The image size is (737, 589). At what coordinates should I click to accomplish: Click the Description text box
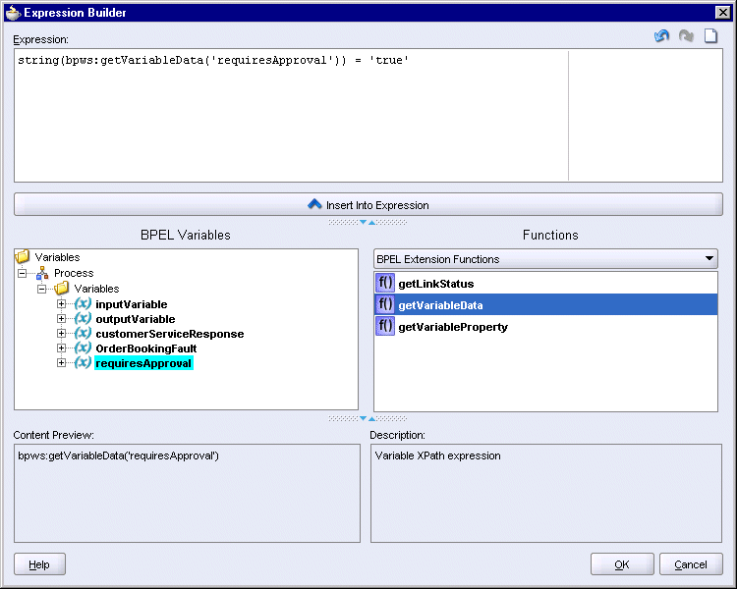(546, 493)
